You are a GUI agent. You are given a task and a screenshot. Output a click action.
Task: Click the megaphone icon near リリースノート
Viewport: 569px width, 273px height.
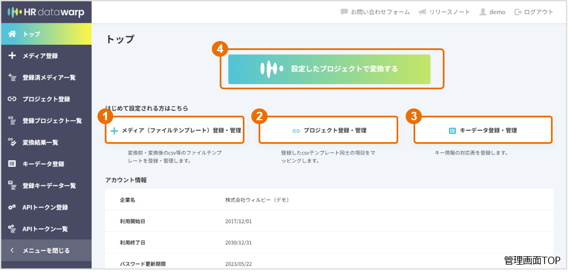[423, 12]
